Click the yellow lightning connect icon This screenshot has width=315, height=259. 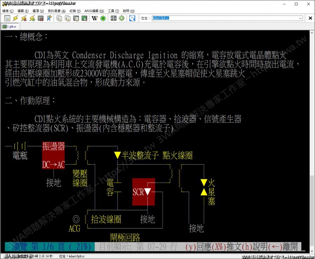coord(15,18)
